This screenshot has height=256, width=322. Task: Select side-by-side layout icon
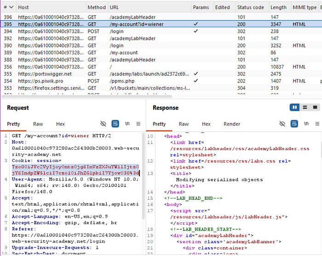click(295, 107)
